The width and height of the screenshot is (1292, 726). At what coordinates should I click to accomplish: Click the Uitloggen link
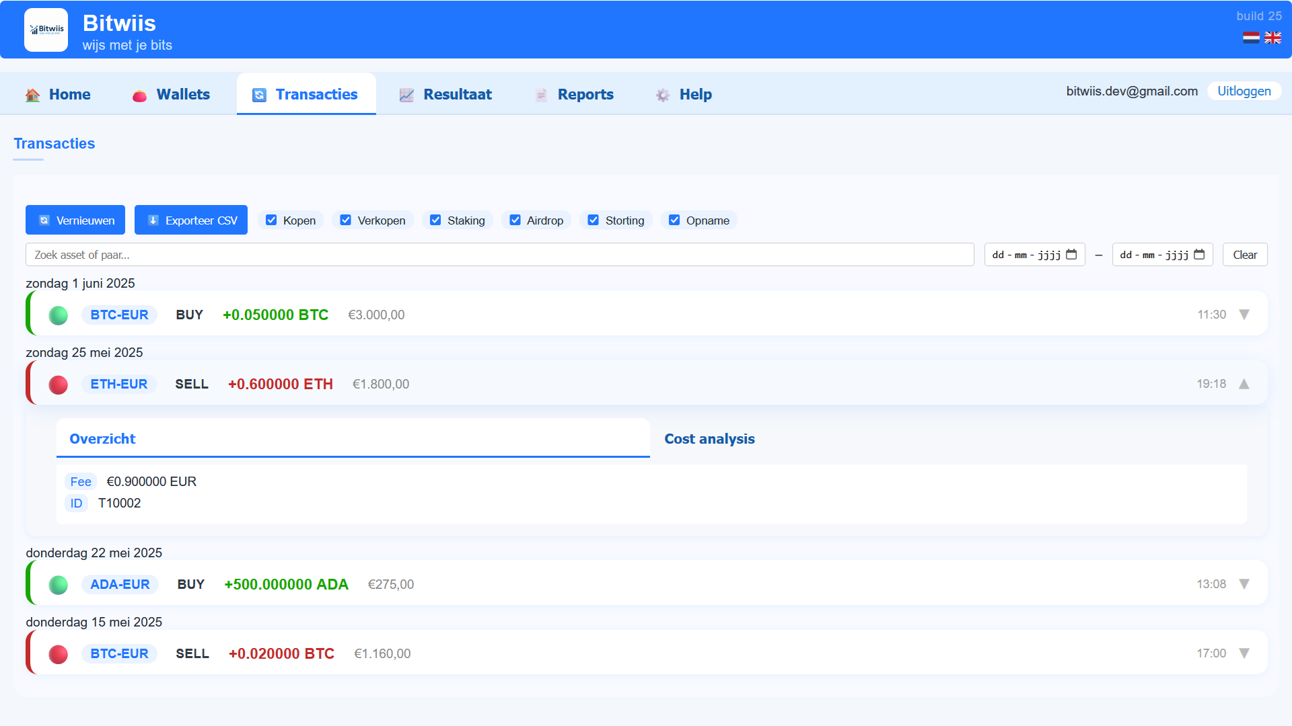pos(1244,91)
